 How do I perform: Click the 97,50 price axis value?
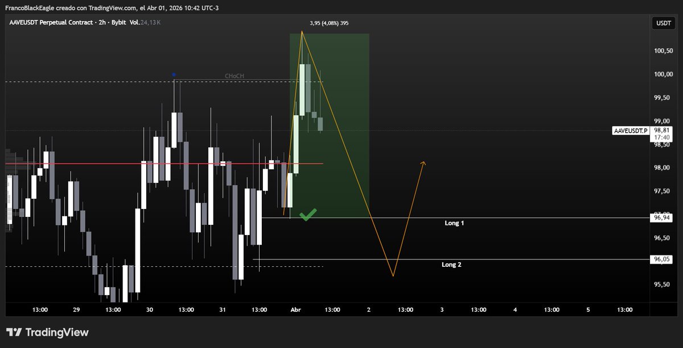[663, 191]
